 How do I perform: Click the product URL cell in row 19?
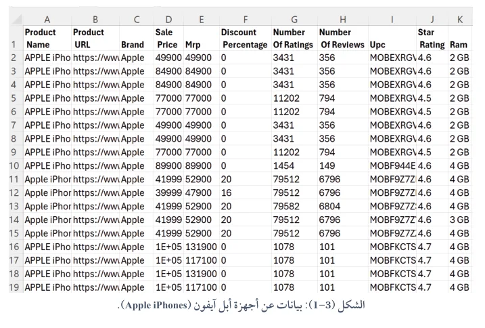click(95, 287)
